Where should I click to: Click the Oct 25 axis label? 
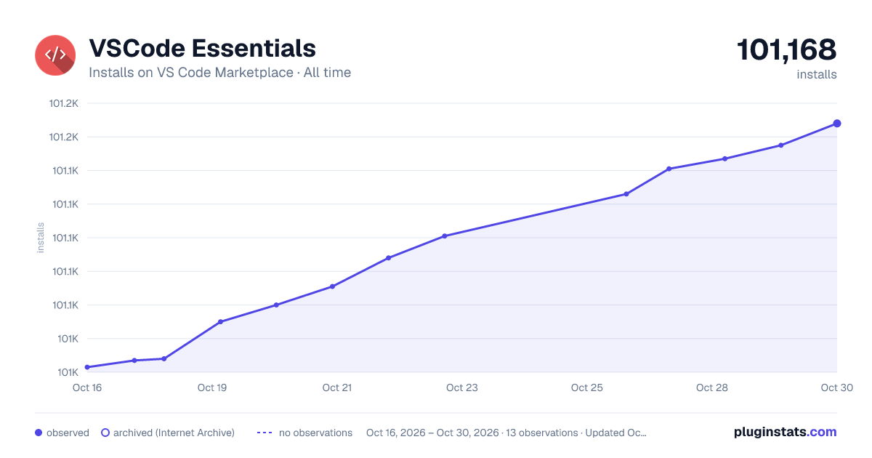[x=587, y=387]
